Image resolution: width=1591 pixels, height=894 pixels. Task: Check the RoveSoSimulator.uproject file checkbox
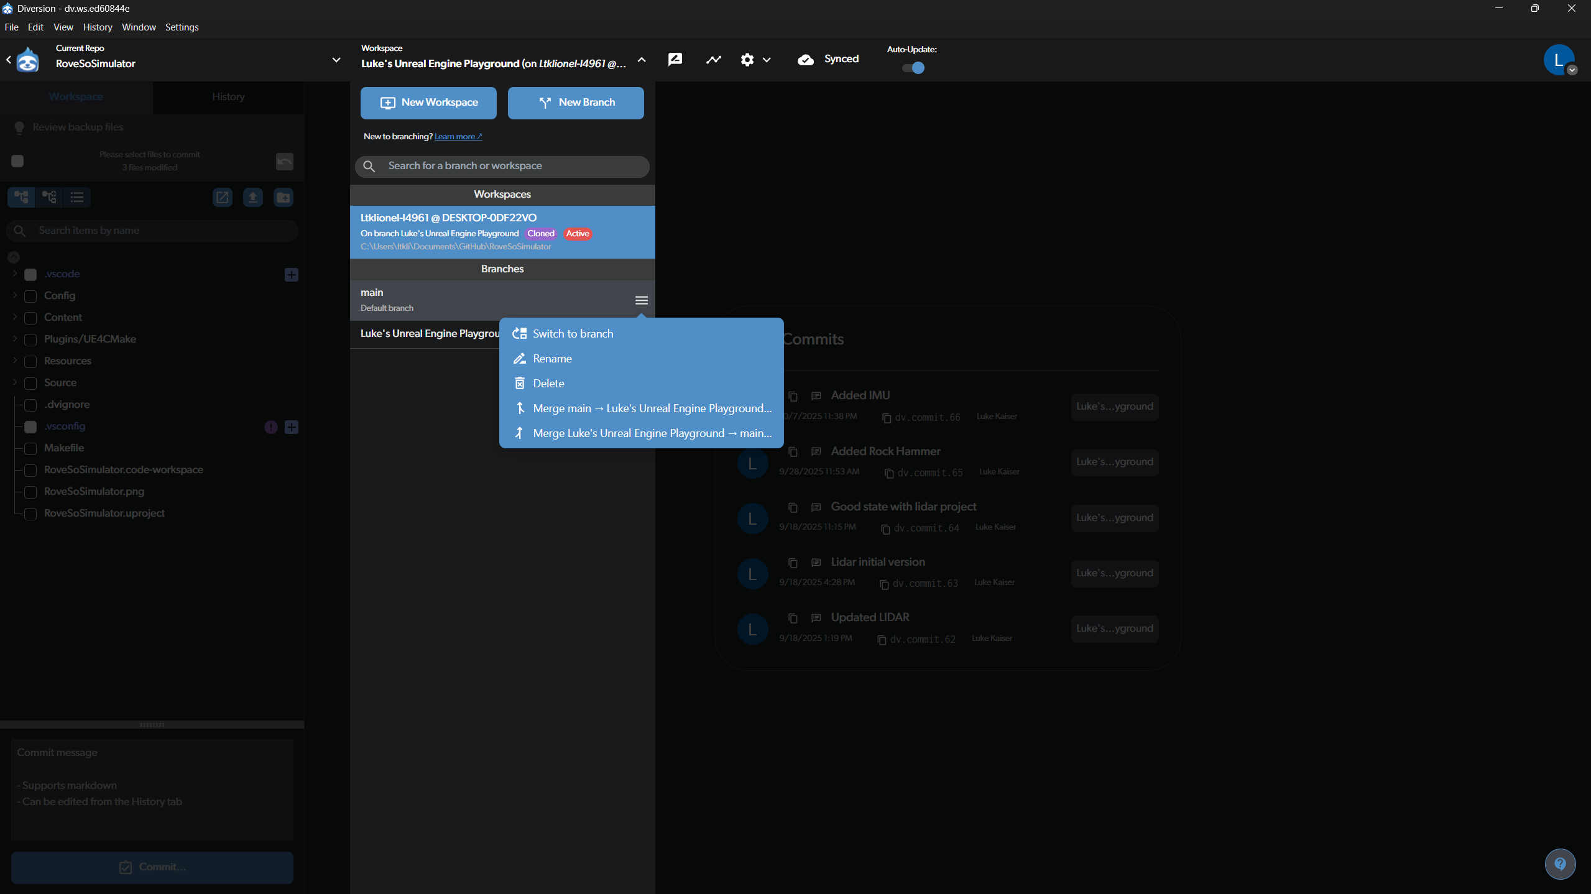(30, 514)
